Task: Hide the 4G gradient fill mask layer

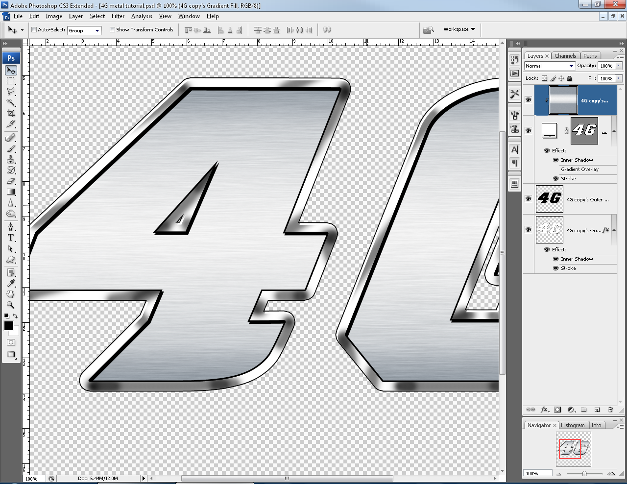Action: coord(528,130)
